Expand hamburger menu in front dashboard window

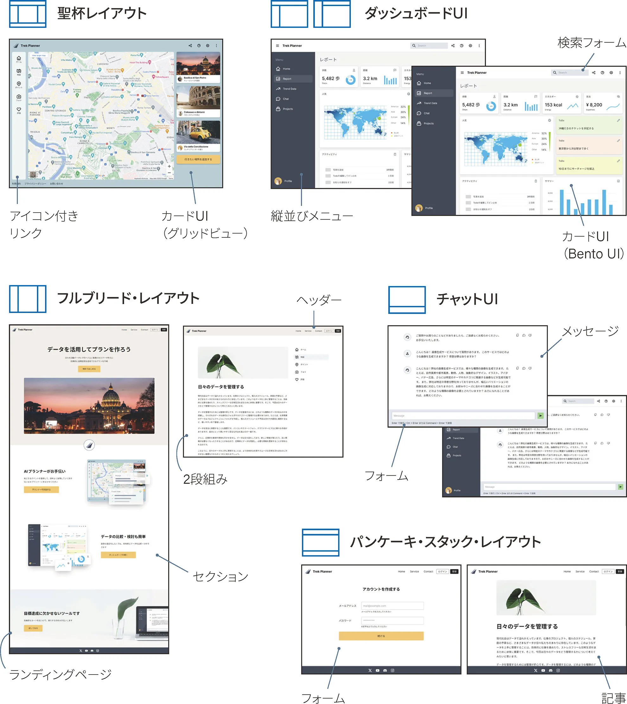[462, 73]
